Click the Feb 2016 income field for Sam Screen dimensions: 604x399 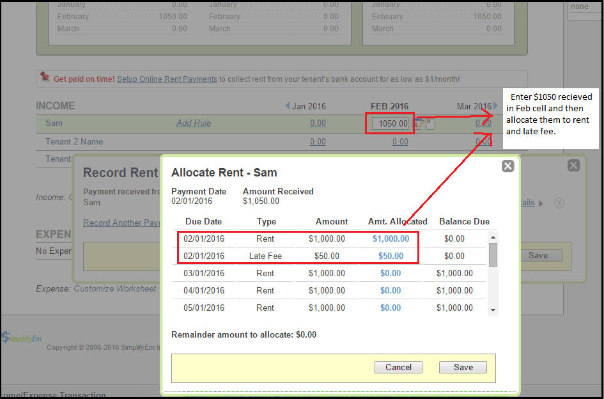pos(390,123)
